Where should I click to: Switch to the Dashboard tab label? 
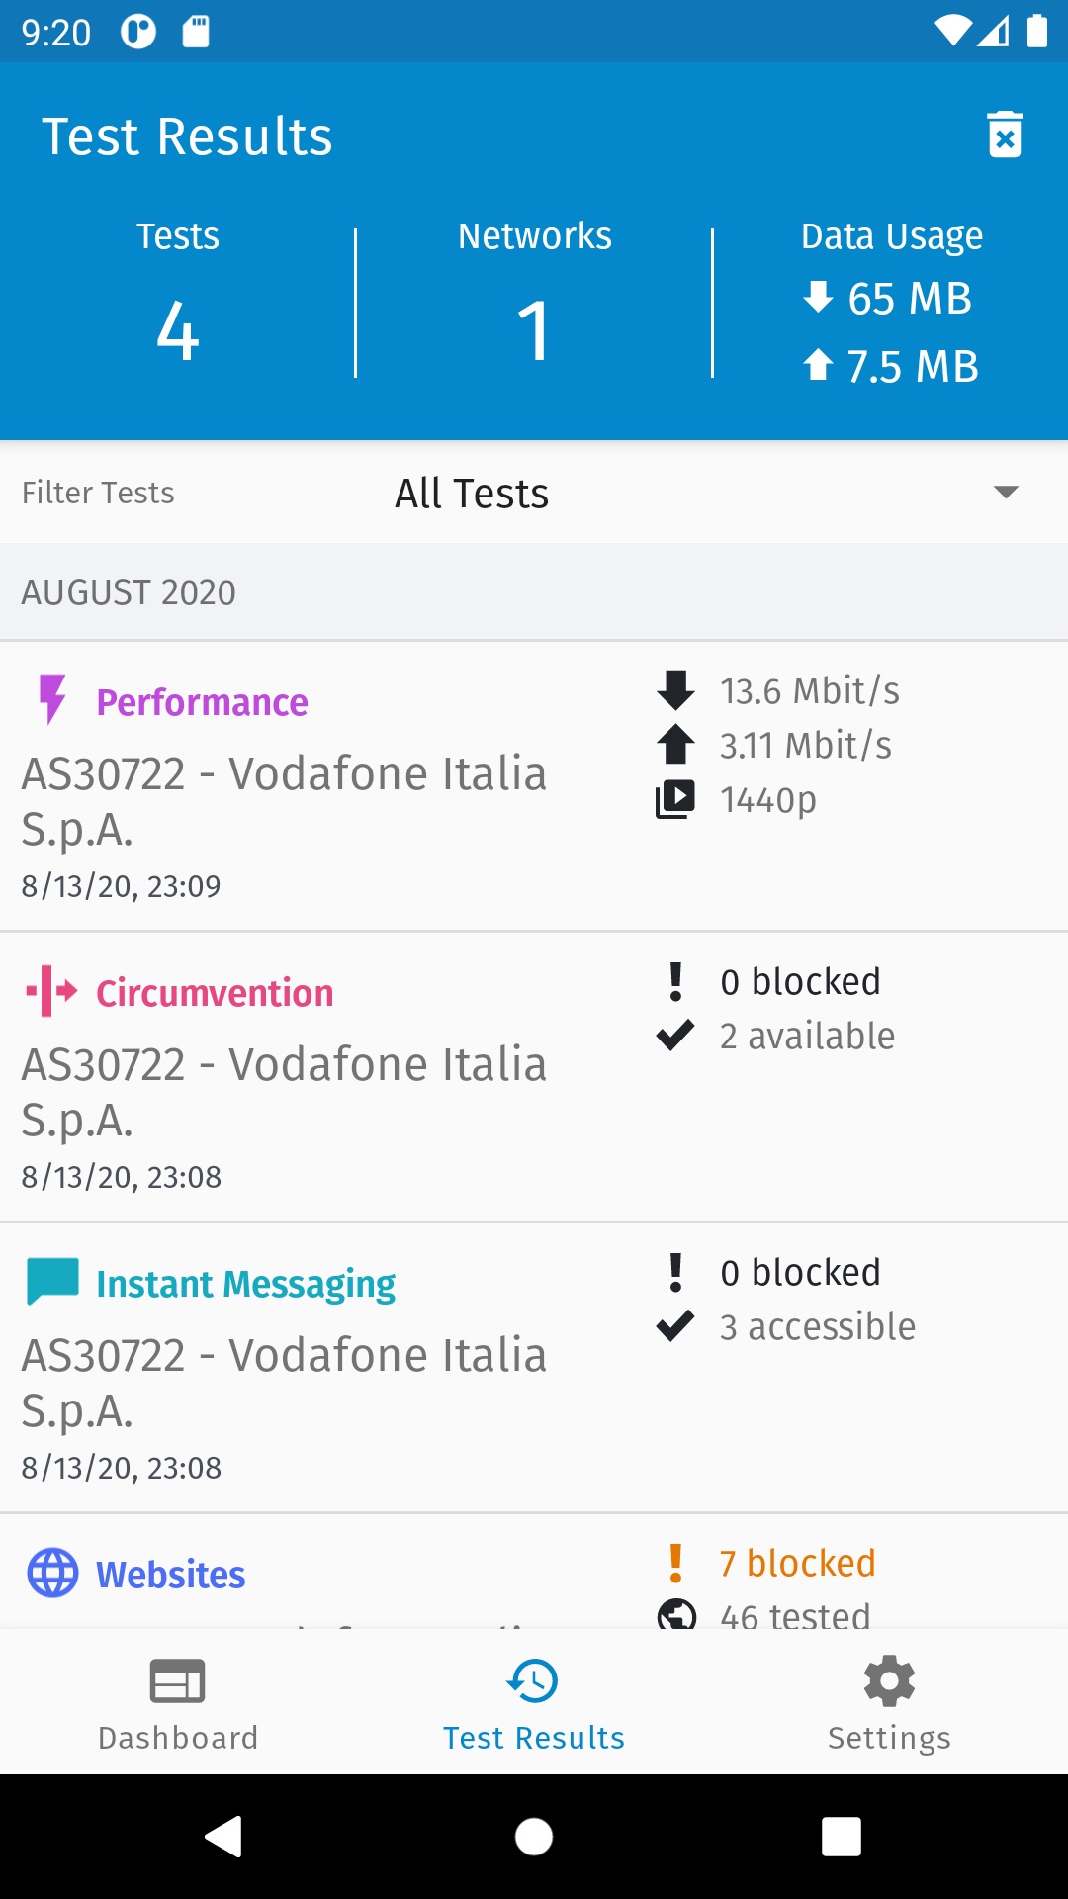(178, 1738)
